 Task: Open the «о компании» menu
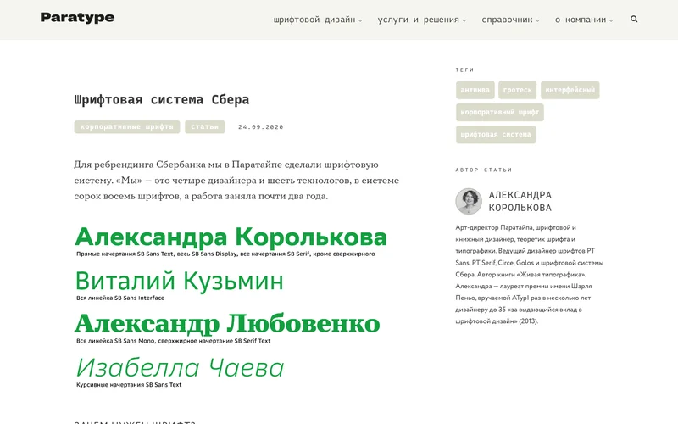click(x=581, y=20)
